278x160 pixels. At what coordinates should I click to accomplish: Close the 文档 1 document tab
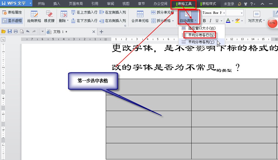point(94,32)
